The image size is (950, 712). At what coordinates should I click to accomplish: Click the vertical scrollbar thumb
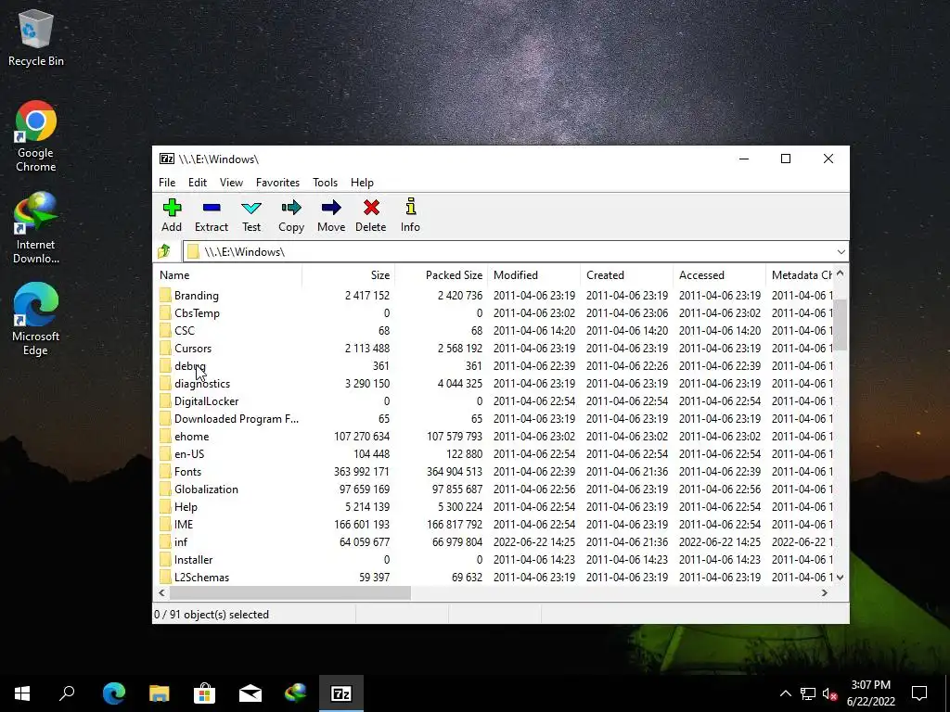click(x=840, y=324)
